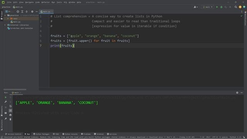
Task: Select the main tab in Run panel
Action: [16, 93]
